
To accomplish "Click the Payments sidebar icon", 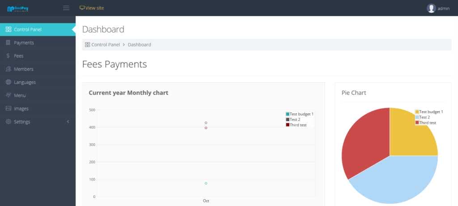I will (8, 42).
